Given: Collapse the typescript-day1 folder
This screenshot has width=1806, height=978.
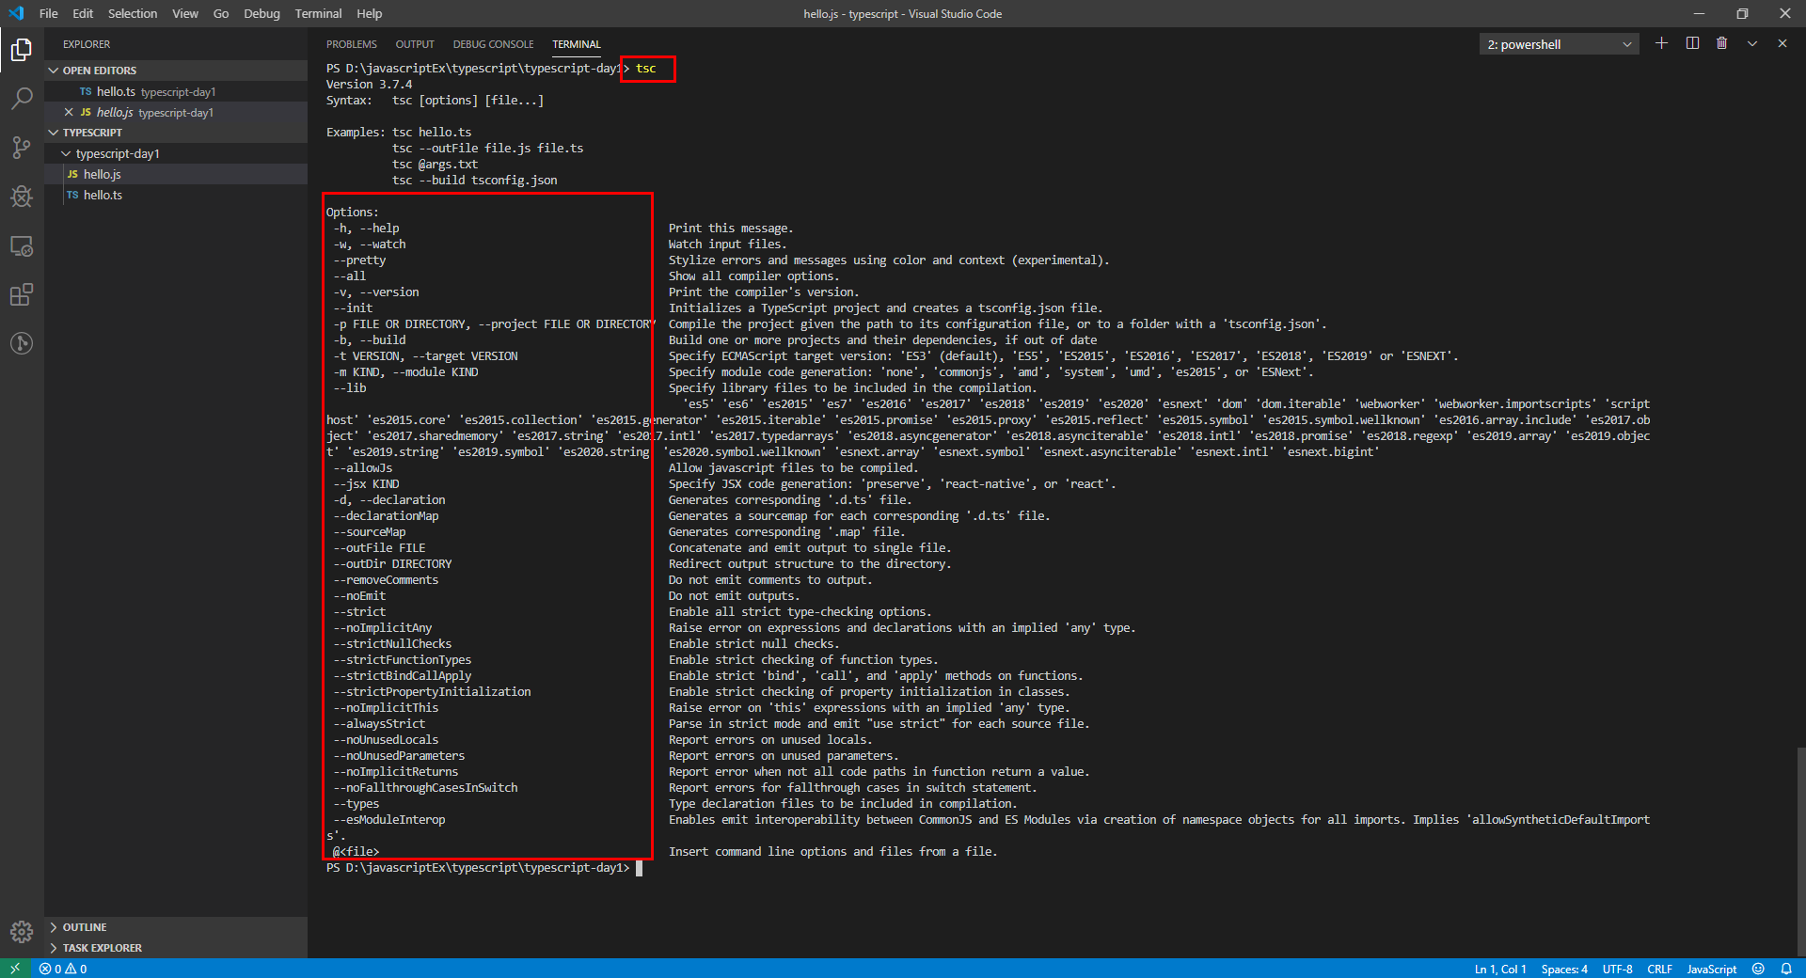Looking at the screenshot, I should 176,153.
